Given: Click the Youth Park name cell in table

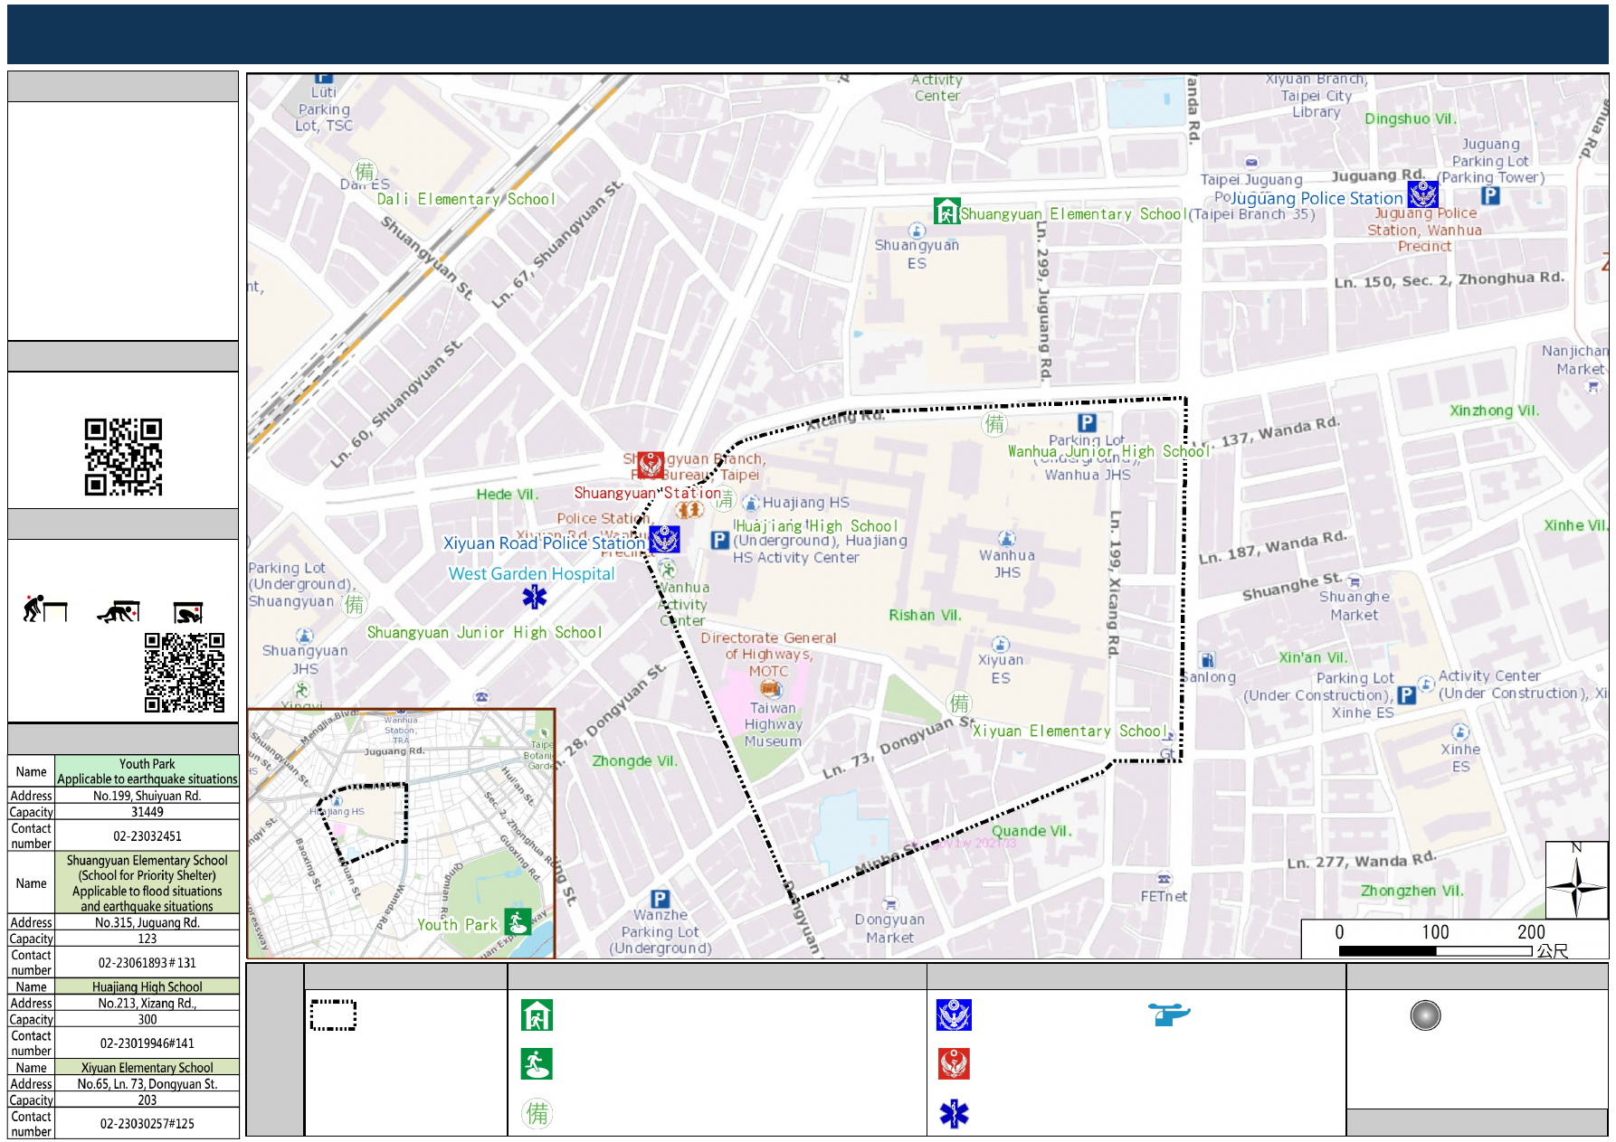Looking at the screenshot, I should tap(147, 771).
